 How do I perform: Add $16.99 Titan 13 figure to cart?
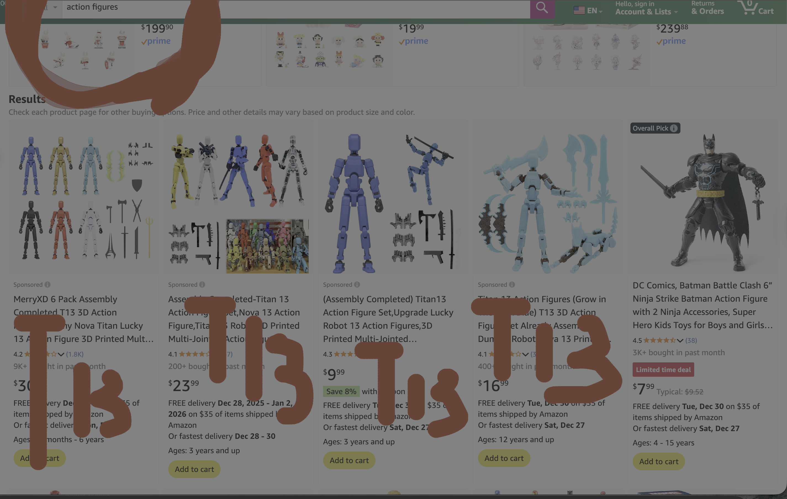[504, 458]
